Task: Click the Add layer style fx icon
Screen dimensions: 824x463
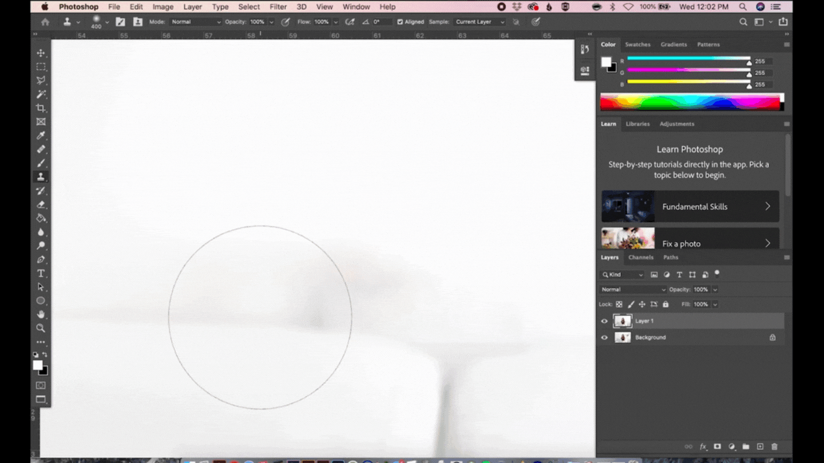Action: click(x=702, y=446)
